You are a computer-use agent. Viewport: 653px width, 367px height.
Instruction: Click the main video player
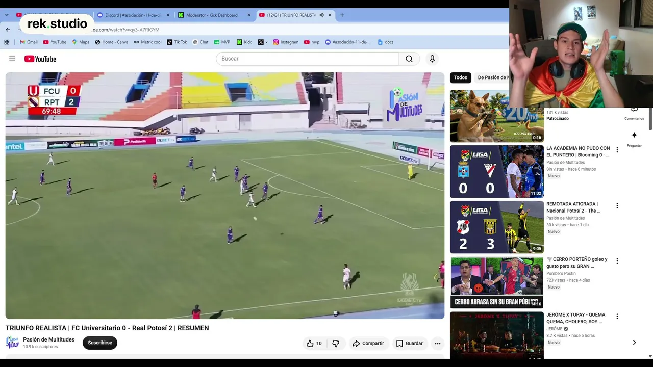[225, 196]
